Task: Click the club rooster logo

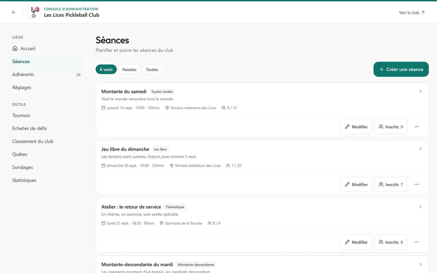Action: tap(34, 12)
